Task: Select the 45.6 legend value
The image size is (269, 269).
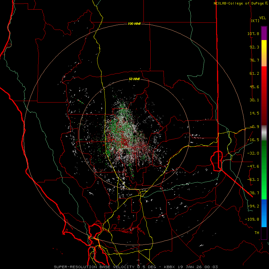Action: click(254, 87)
